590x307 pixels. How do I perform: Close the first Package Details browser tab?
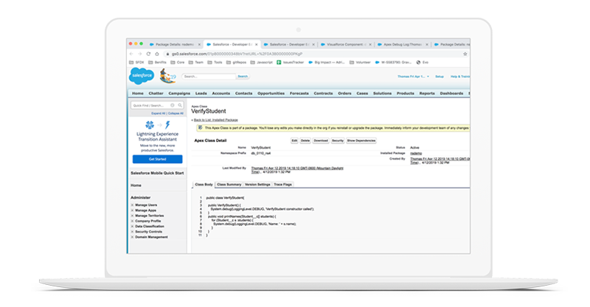(x=199, y=44)
